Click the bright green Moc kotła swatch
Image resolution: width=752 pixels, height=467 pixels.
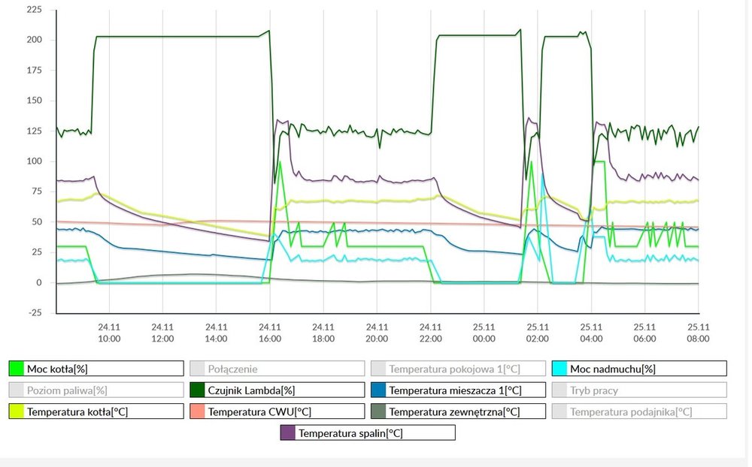coord(16,369)
